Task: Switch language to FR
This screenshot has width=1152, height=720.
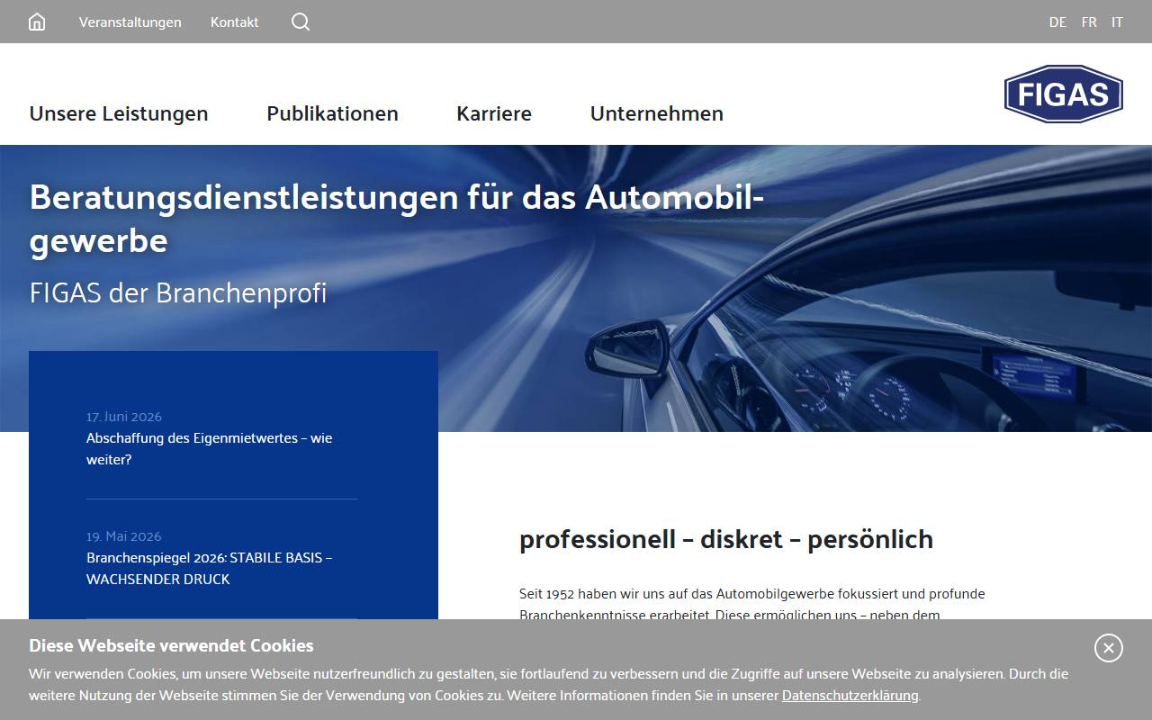Action: pos(1089,22)
